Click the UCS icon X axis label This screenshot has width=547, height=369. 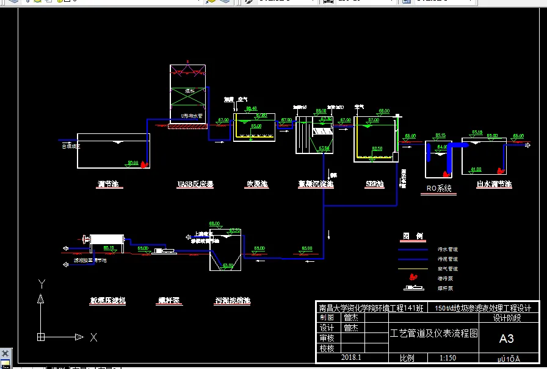click(93, 337)
